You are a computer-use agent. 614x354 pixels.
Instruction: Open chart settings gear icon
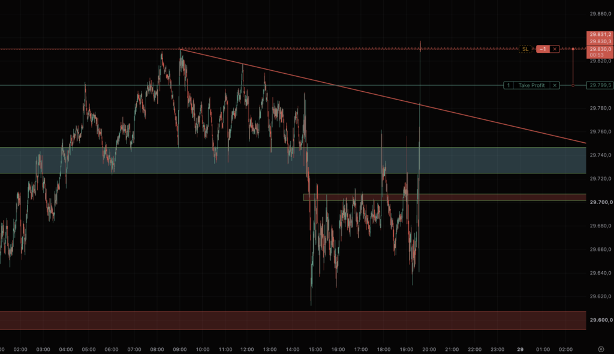tap(601, 349)
